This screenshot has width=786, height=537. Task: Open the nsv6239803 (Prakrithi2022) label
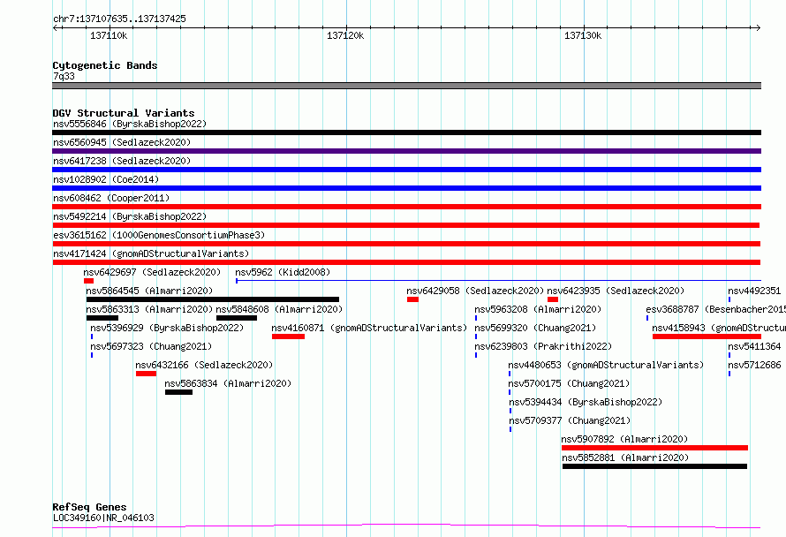click(x=543, y=346)
